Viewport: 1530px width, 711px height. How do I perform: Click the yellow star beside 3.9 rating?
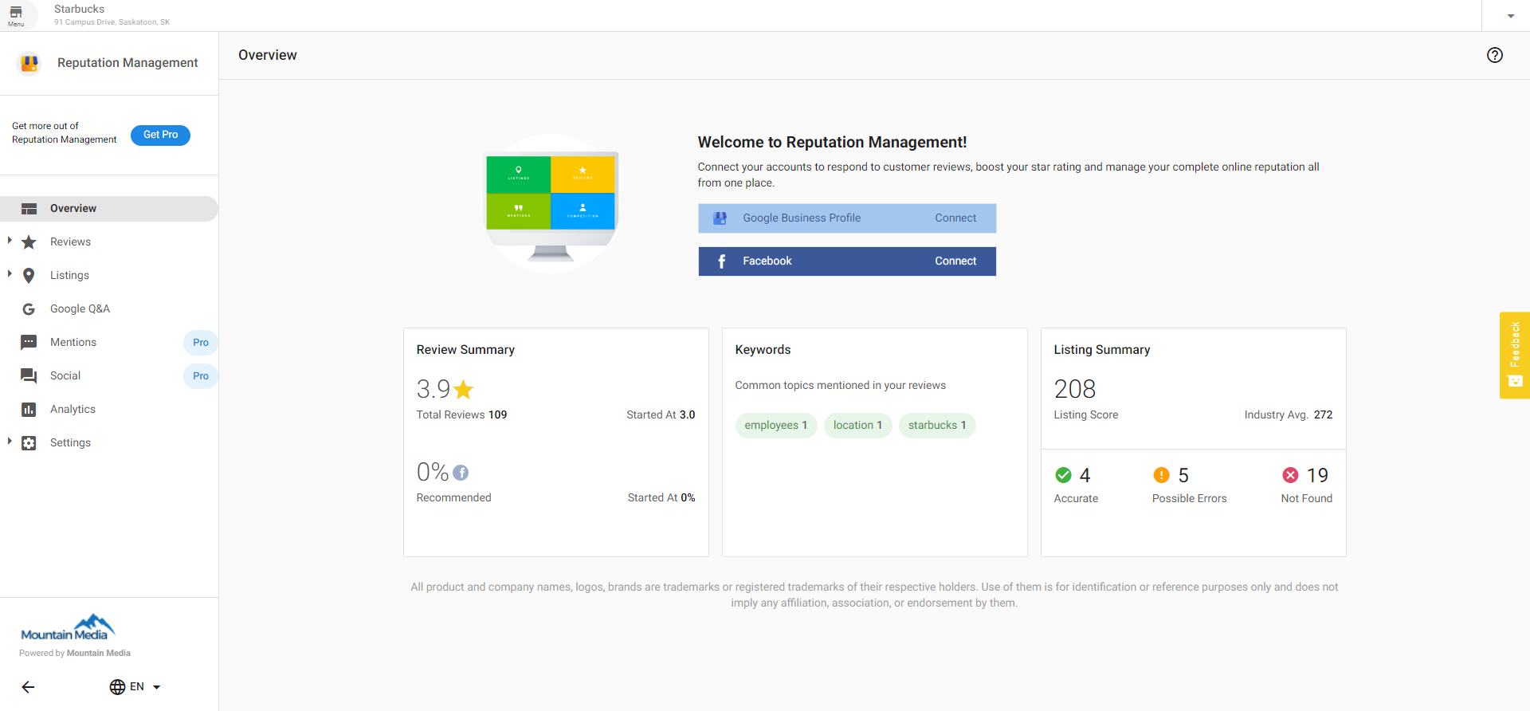[x=464, y=390]
